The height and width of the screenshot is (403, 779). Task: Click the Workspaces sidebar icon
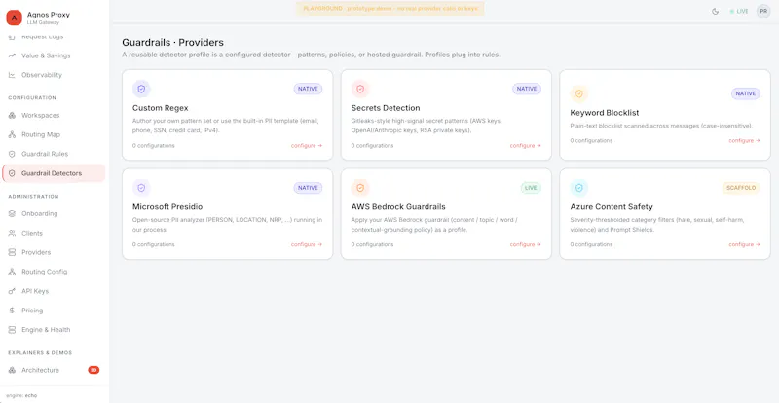(12, 115)
